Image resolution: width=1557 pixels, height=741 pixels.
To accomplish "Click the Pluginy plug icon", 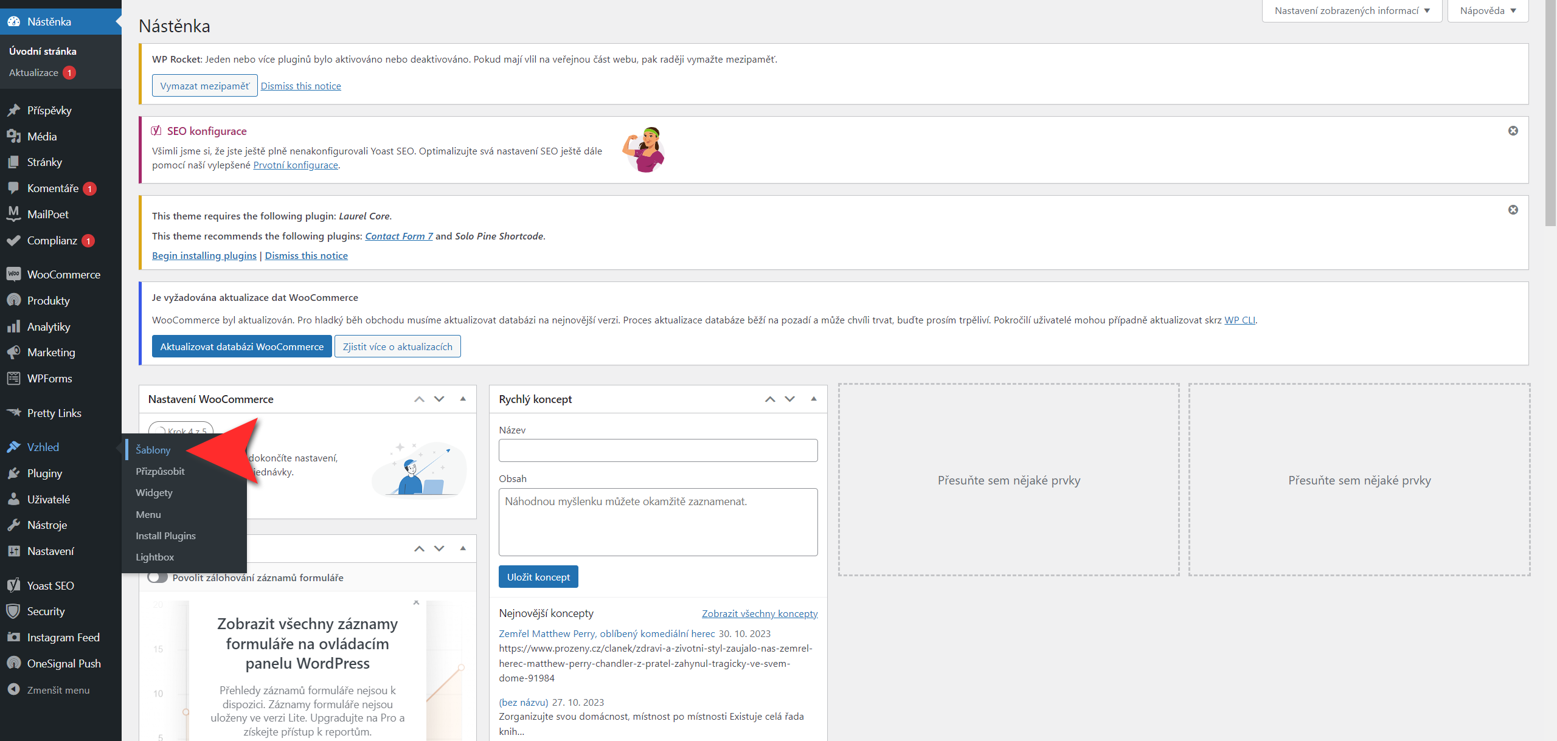I will click(x=13, y=473).
